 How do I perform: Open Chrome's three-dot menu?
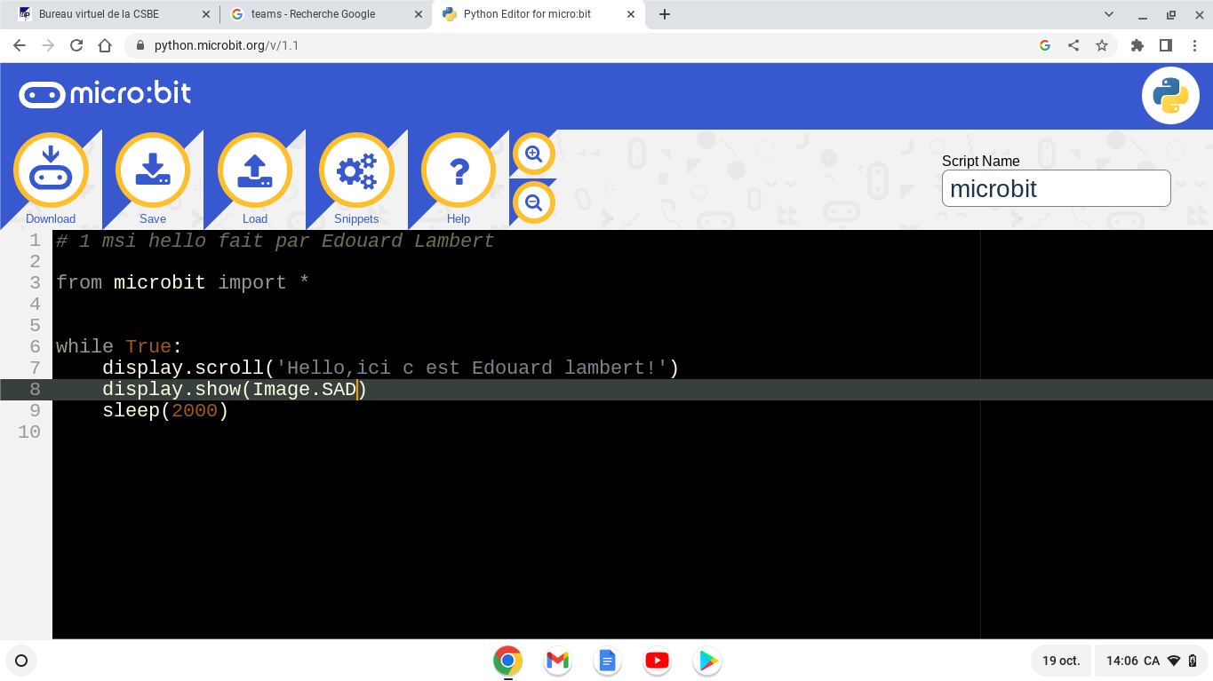click(x=1194, y=45)
